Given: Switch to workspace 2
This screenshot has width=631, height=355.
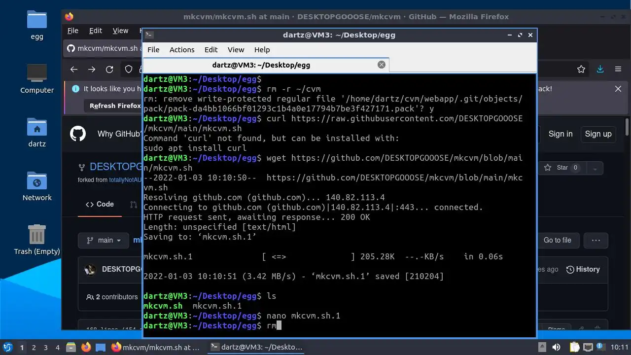Looking at the screenshot, I should 34,347.
